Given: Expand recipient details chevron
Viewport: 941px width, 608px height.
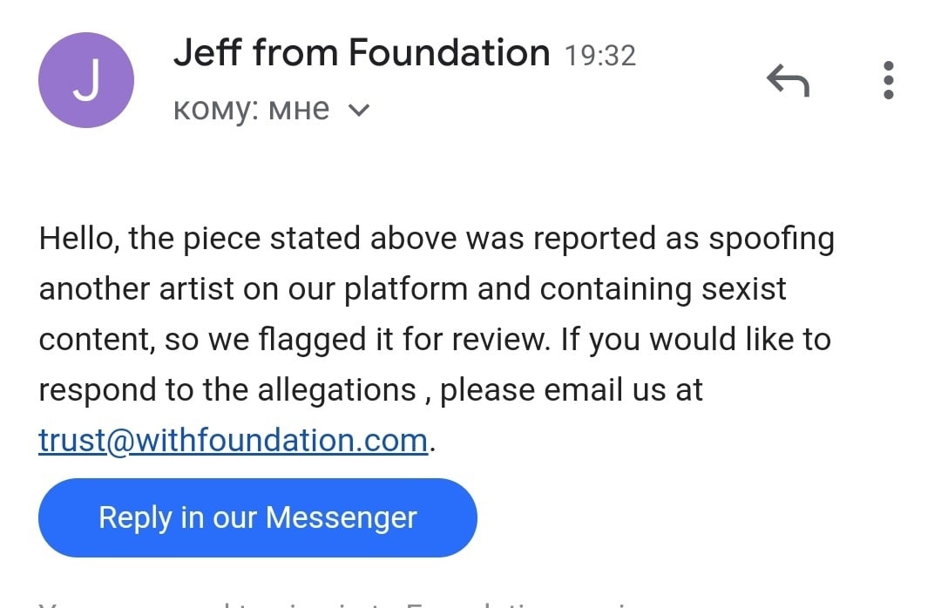Looking at the screenshot, I should point(359,111).
